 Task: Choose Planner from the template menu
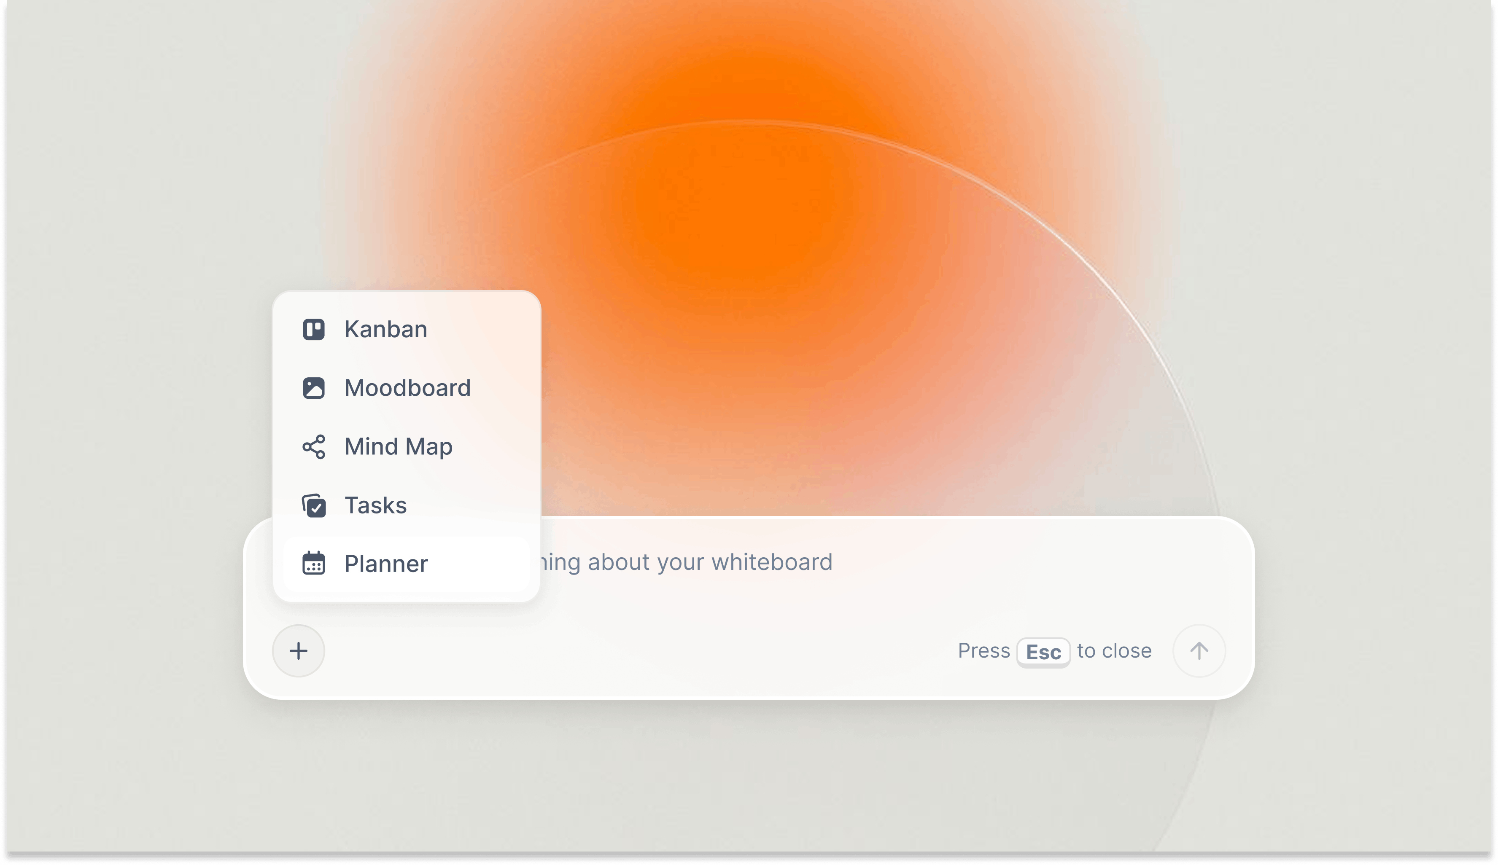[x=385, y=563]
